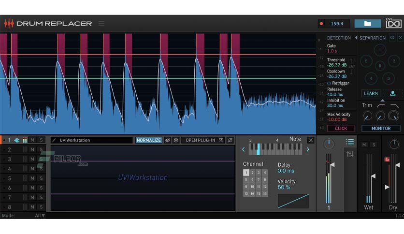Click the Gate value 1.0 s
This screenshot has height=234, width=404.
pyautogui.click(x=332, y=51)
